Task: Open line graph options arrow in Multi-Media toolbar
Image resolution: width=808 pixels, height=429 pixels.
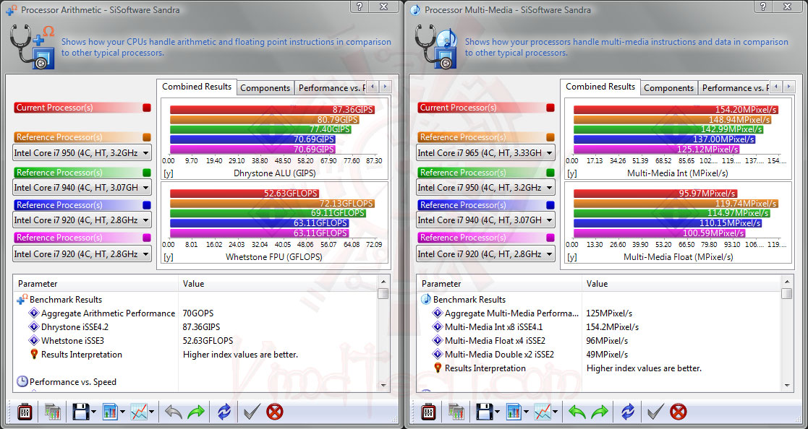Action: click(x=555, y=412)
